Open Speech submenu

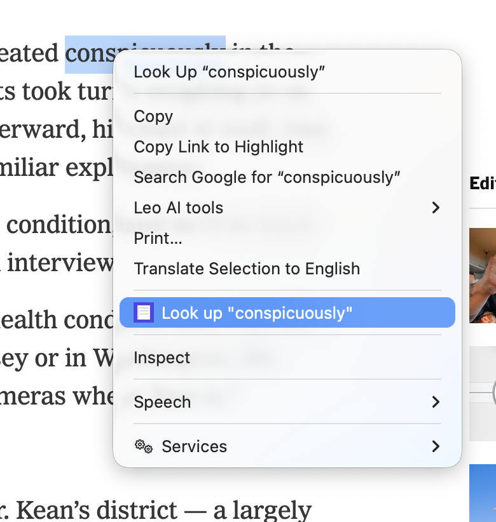pyautogui.click(x=287, y=402)
